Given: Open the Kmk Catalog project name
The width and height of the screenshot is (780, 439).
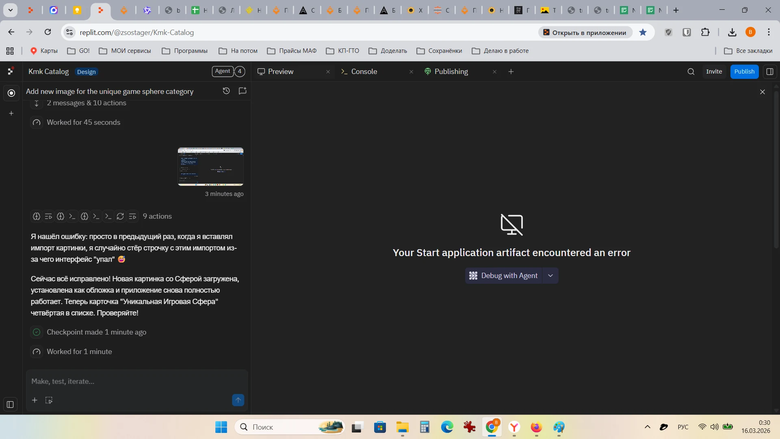Looking at the screenshot, I should [49, 72].
